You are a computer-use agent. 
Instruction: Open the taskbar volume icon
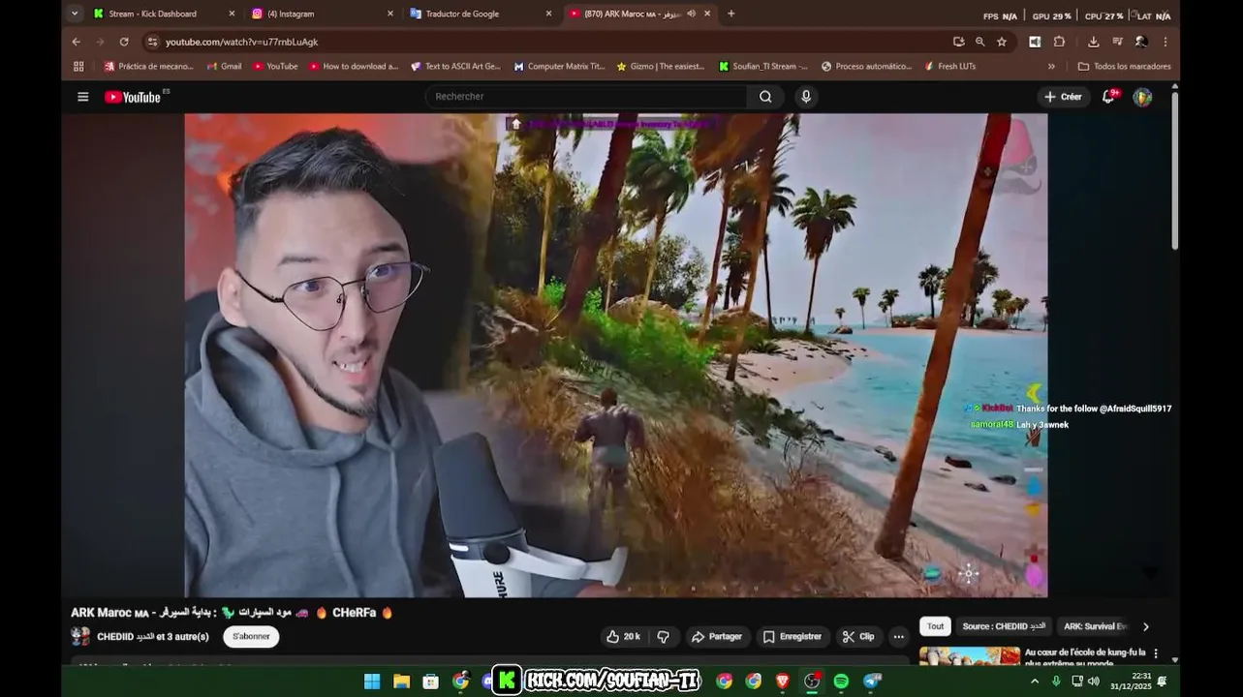click(x=1094, y=682)
